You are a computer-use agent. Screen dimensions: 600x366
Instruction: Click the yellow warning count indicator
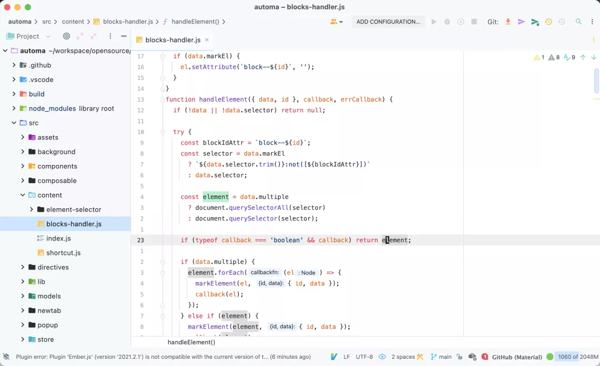[539, 57]
